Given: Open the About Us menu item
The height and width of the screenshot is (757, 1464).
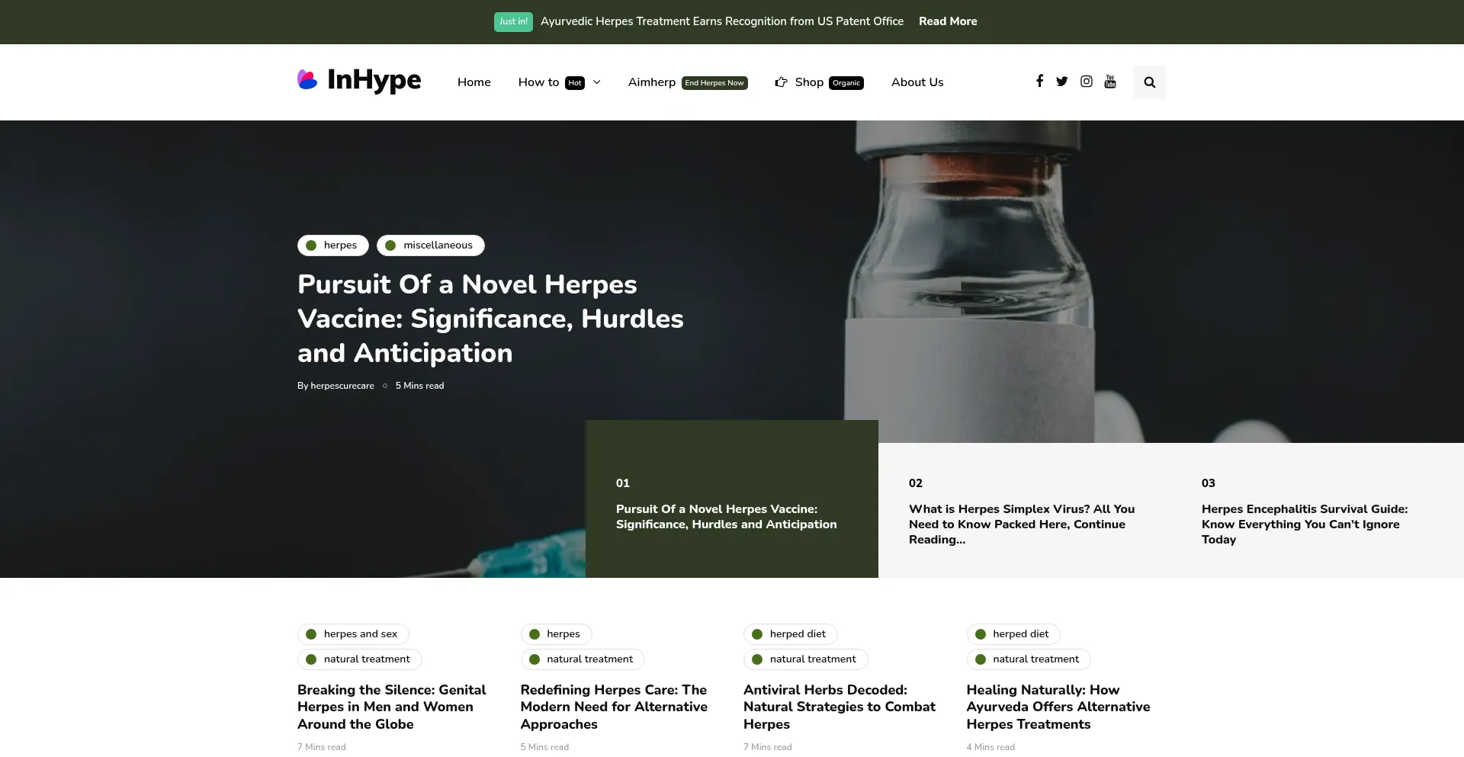Looking at the screenshot, I should pyautogui.click(x=917, y=82).
